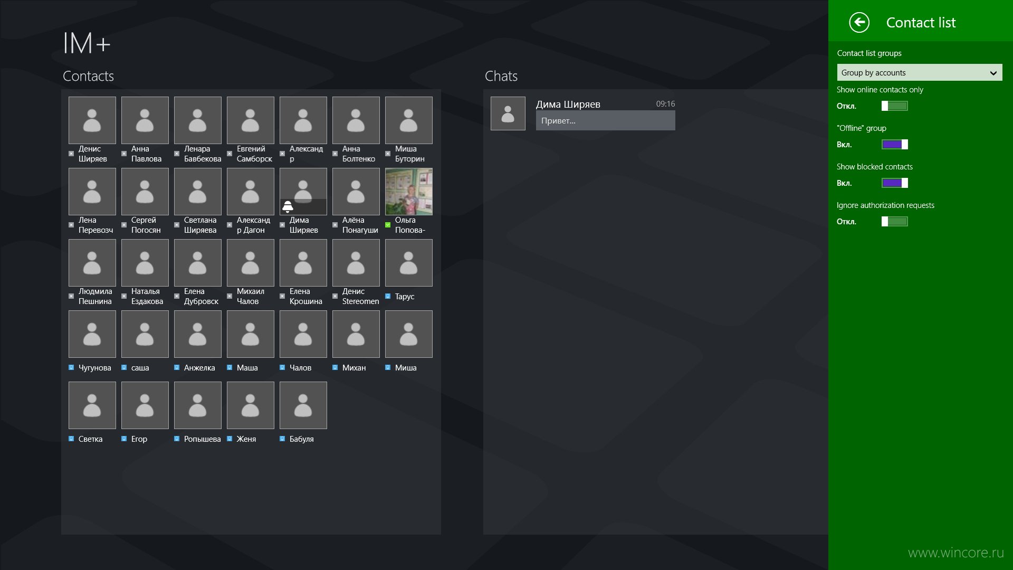Open contact Наталья Ездакова avatar

pyautogui.click(x=145, y=263)
